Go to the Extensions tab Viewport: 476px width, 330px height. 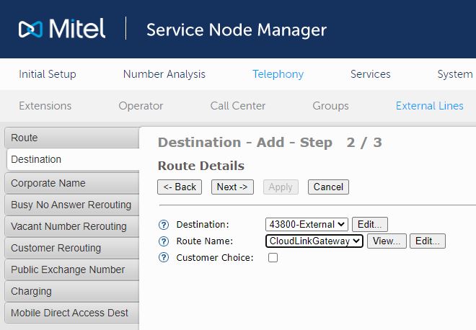45,106
